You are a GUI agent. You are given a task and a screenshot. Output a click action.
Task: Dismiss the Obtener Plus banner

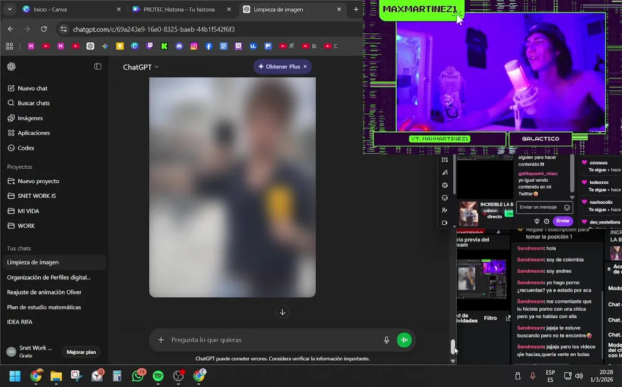pyautogui.click(x=305, y=67)
